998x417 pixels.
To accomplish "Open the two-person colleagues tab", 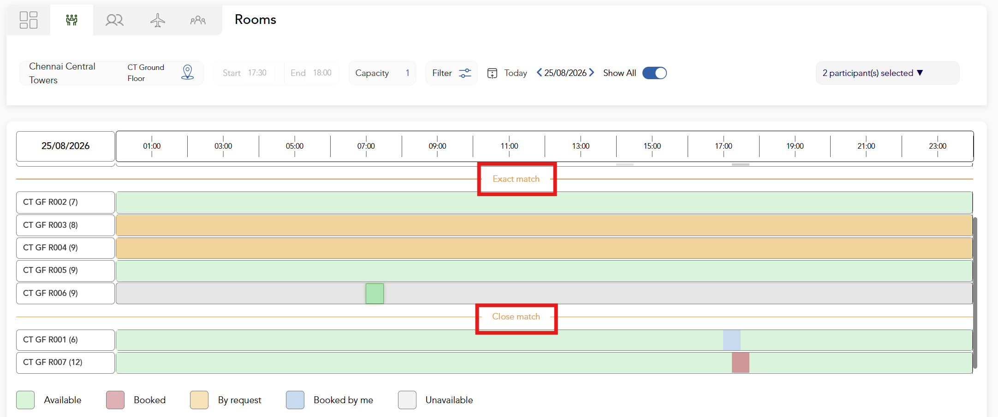I will 114,20.
